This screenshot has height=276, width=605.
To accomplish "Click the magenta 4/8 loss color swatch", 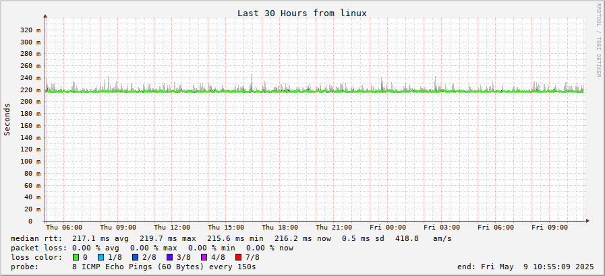I will click(204, 257).
